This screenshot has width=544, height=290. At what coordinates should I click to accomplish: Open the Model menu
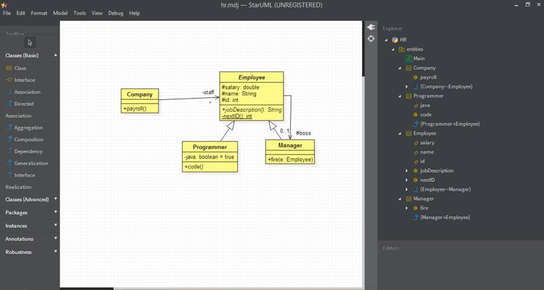click(x=60, y=13)
